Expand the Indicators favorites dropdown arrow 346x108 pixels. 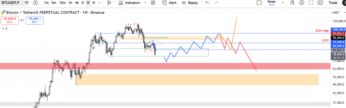point(145,3)
